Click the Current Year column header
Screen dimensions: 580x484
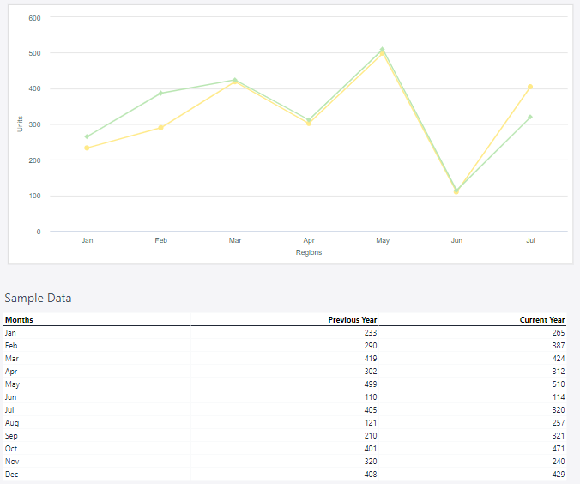click(541, 320)
